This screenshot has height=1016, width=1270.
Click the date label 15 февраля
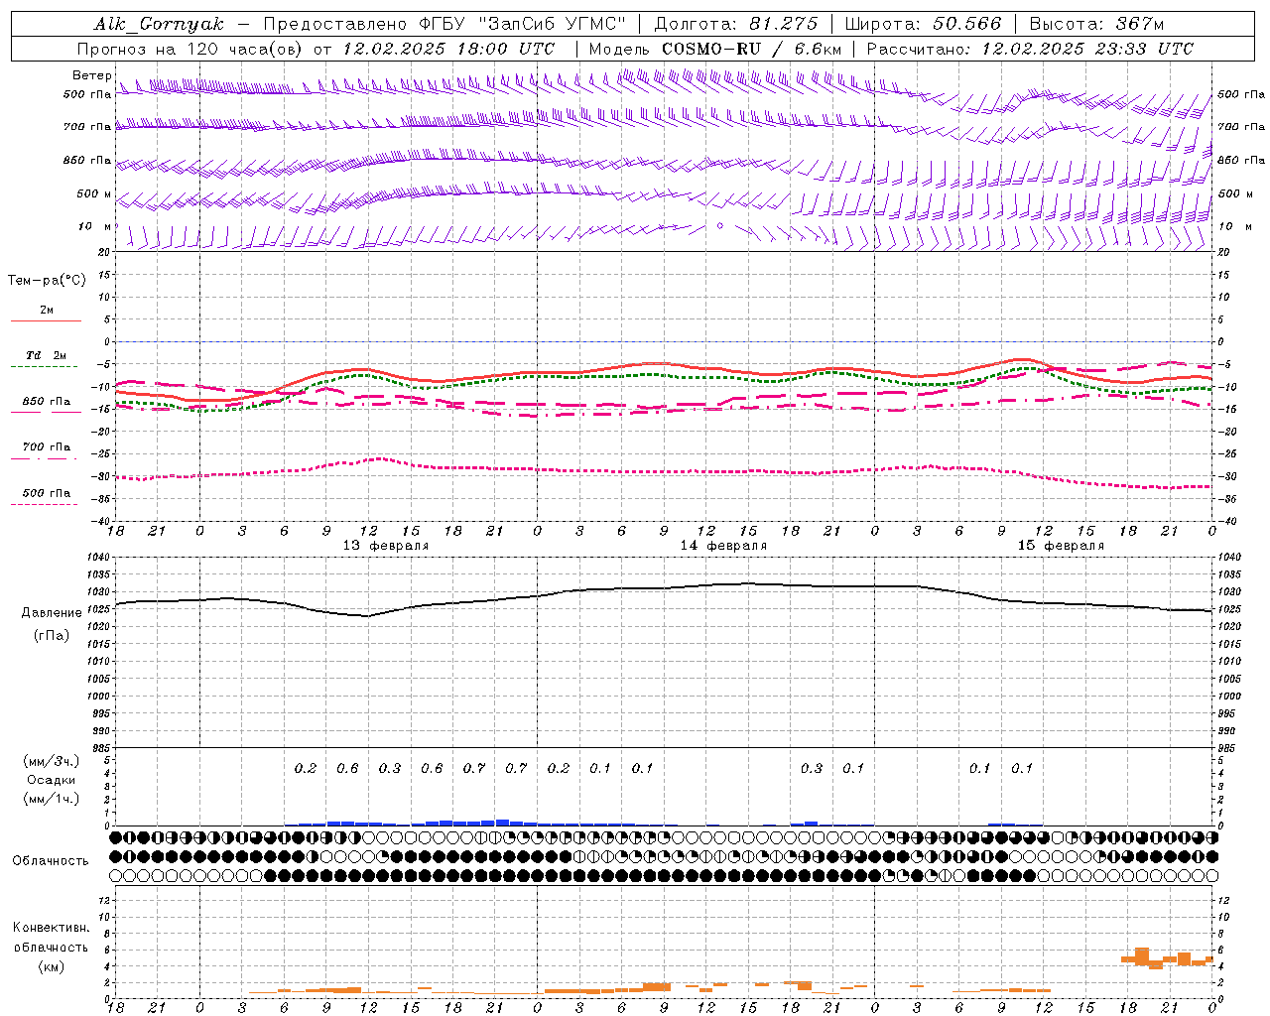coord(1061,546)
